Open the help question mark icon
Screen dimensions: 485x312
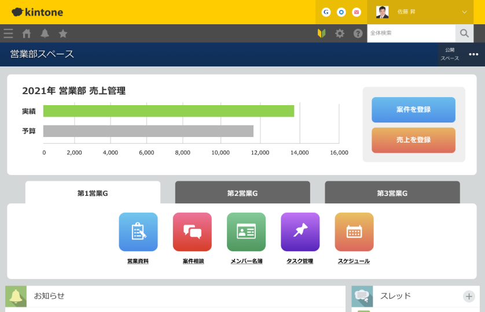coord(358,34)
